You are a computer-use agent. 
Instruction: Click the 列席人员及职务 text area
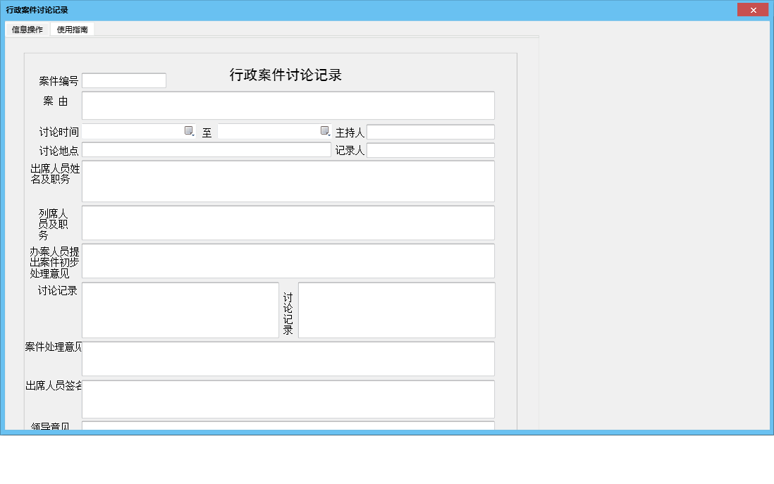click(288, 223)
